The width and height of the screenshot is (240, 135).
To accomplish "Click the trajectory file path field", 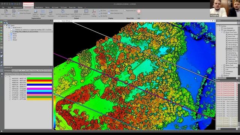I will pyautogui.click(x=27, y=70).
